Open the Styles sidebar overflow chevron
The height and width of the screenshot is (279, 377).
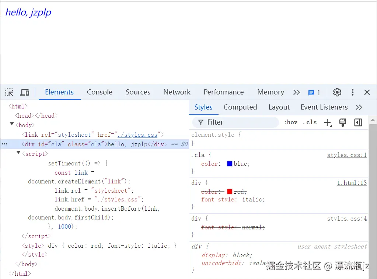tap(359, 107)
